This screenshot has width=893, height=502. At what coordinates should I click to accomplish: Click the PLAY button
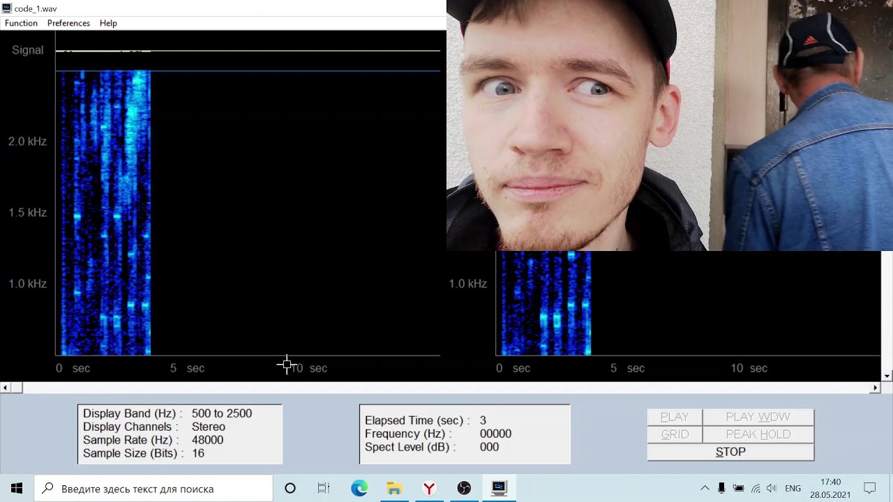(675, 417)
